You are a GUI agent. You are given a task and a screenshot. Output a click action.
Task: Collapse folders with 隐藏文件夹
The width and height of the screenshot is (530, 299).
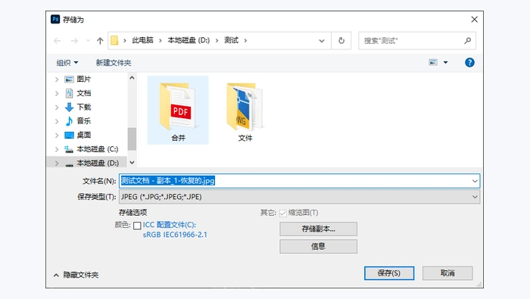coord(76,275)
